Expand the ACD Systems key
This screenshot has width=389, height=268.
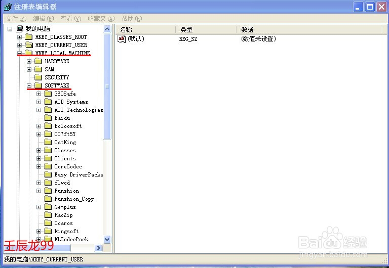pos(38,102)
